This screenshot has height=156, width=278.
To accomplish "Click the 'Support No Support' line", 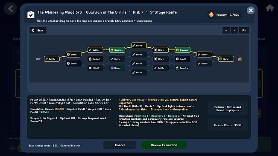I will click(44, 118).
